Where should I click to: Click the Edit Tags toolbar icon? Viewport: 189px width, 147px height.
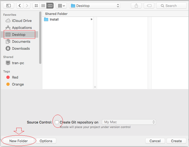point(149,6)
